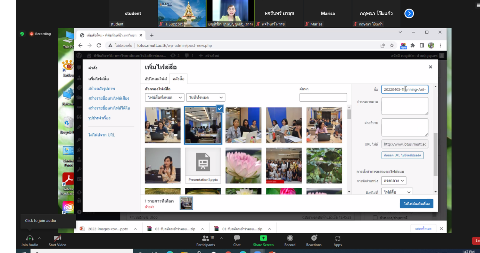
Task: Click the Adobe Acrobat desktop icon
Action: [x=68, y=184]
